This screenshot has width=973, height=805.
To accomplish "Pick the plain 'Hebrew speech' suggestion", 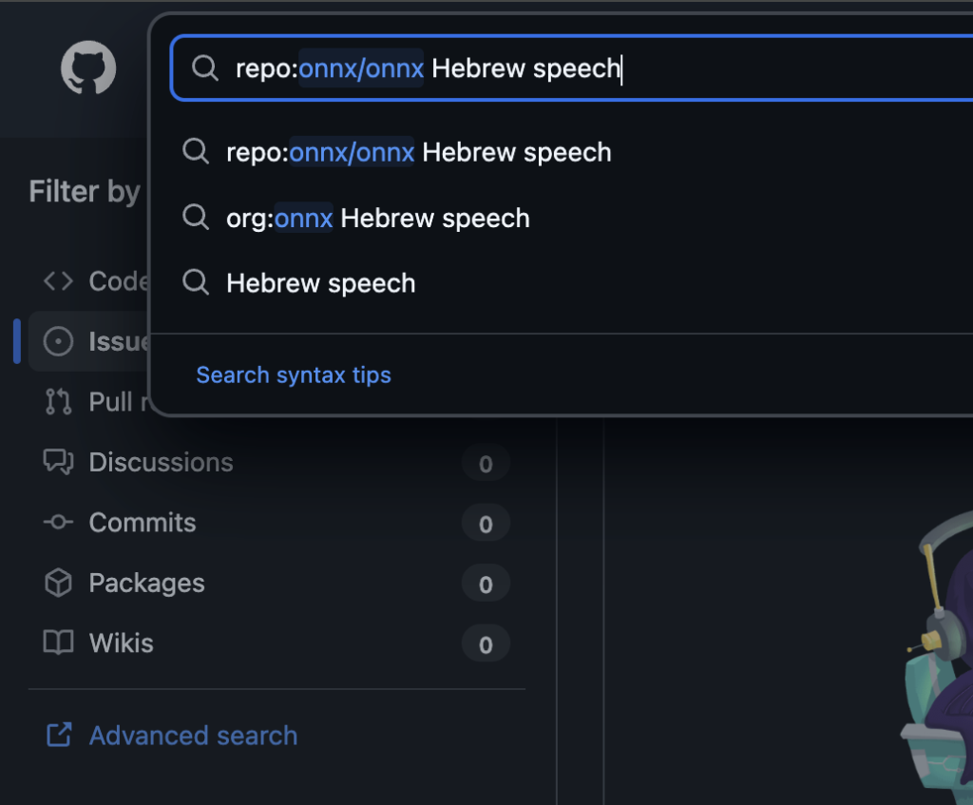I will (x=320, y=283).
